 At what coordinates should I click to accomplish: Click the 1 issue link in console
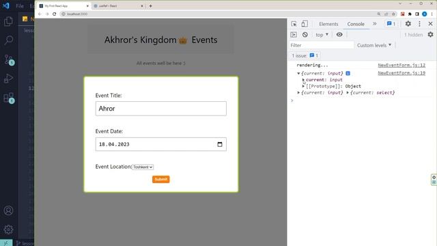click(305, 55)
